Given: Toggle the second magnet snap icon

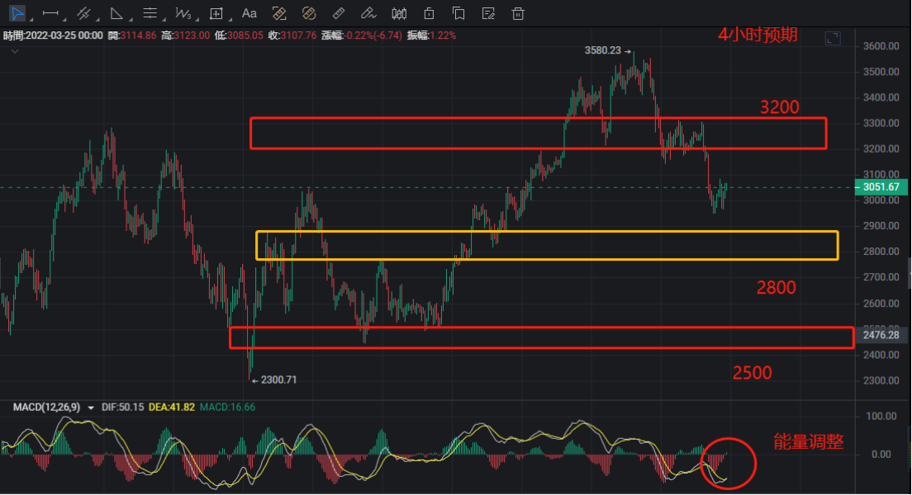Looking at the screenshot, I should tap(309, 13).
